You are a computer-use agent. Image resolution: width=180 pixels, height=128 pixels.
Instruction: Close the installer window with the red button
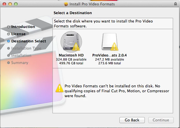click(4, 4)
